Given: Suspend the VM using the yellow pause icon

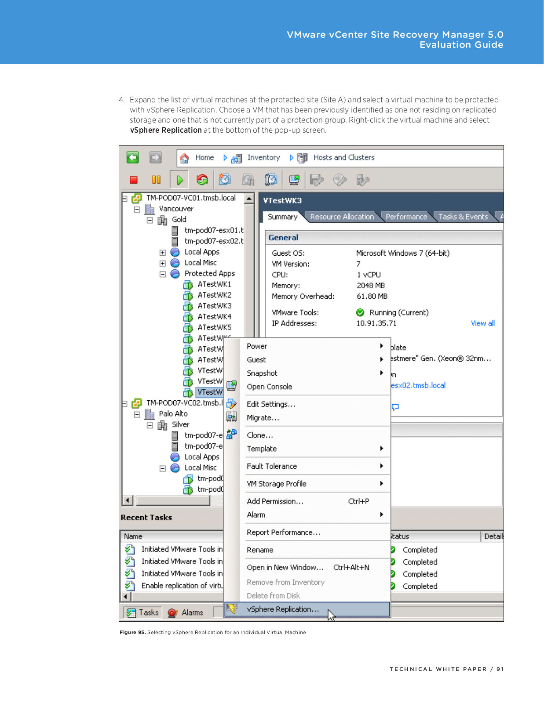Looking at the screenshot, I should 156,180.
